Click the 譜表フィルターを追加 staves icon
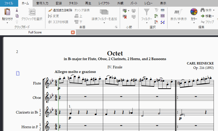 pyautogui.click(x=104, y=12)
